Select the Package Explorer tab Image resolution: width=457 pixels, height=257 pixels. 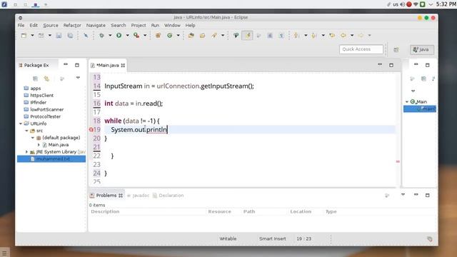[34, 65]
